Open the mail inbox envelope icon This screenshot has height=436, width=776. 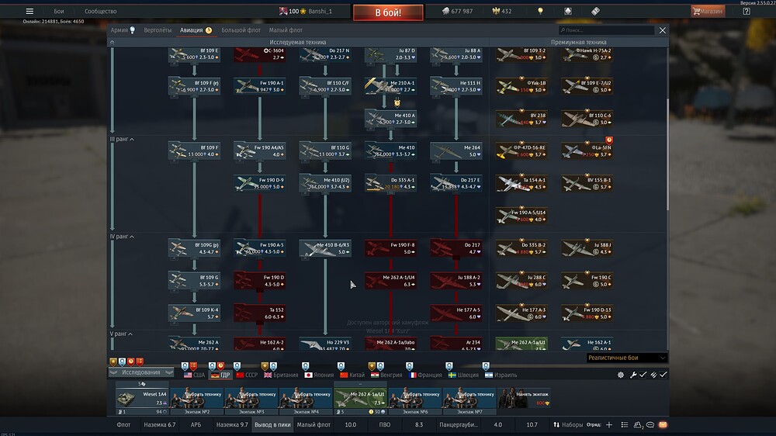tap(663, 425)
